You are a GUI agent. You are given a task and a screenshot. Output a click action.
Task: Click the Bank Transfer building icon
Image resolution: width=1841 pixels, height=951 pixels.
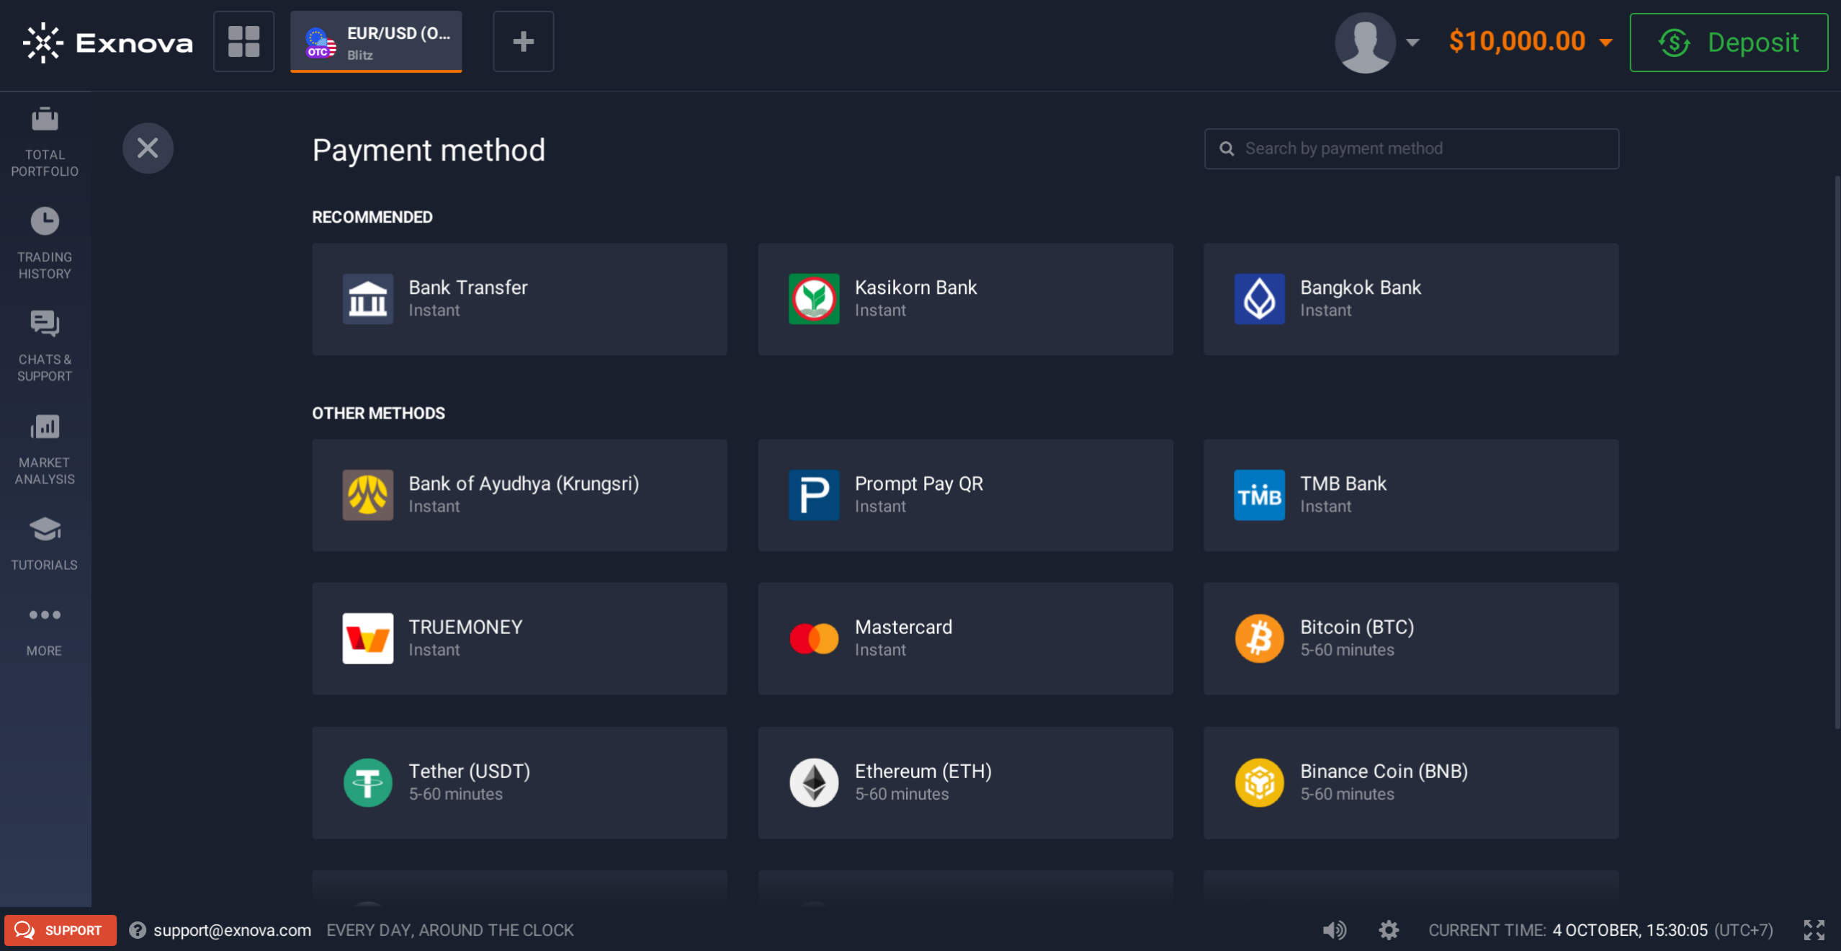[x=367, y=299]
